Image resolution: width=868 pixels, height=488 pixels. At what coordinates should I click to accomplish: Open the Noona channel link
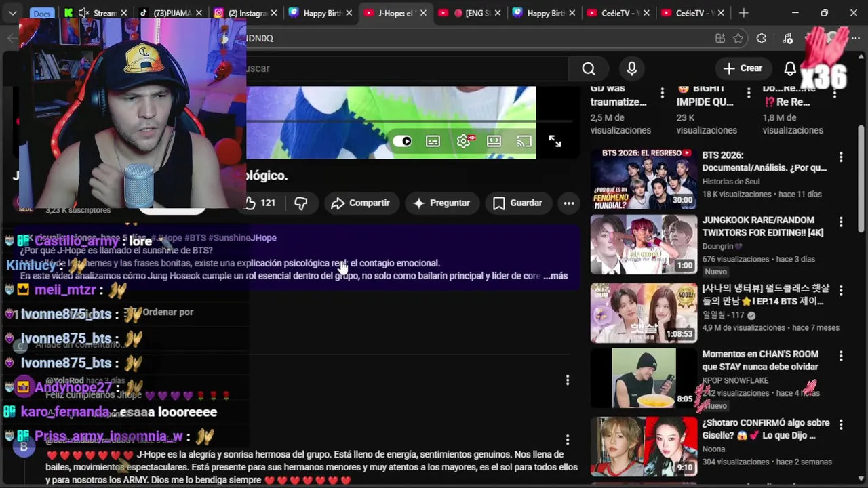[713, 449]
